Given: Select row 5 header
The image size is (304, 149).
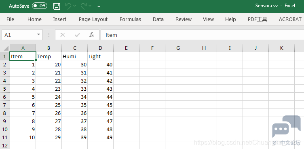Looking at the screenshot, I should (x=5, y=89).
